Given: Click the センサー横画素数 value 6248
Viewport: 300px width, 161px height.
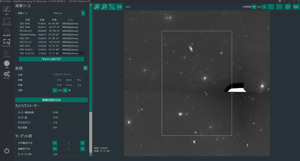Looking at the screenshot, I should (x=69, y=112).
